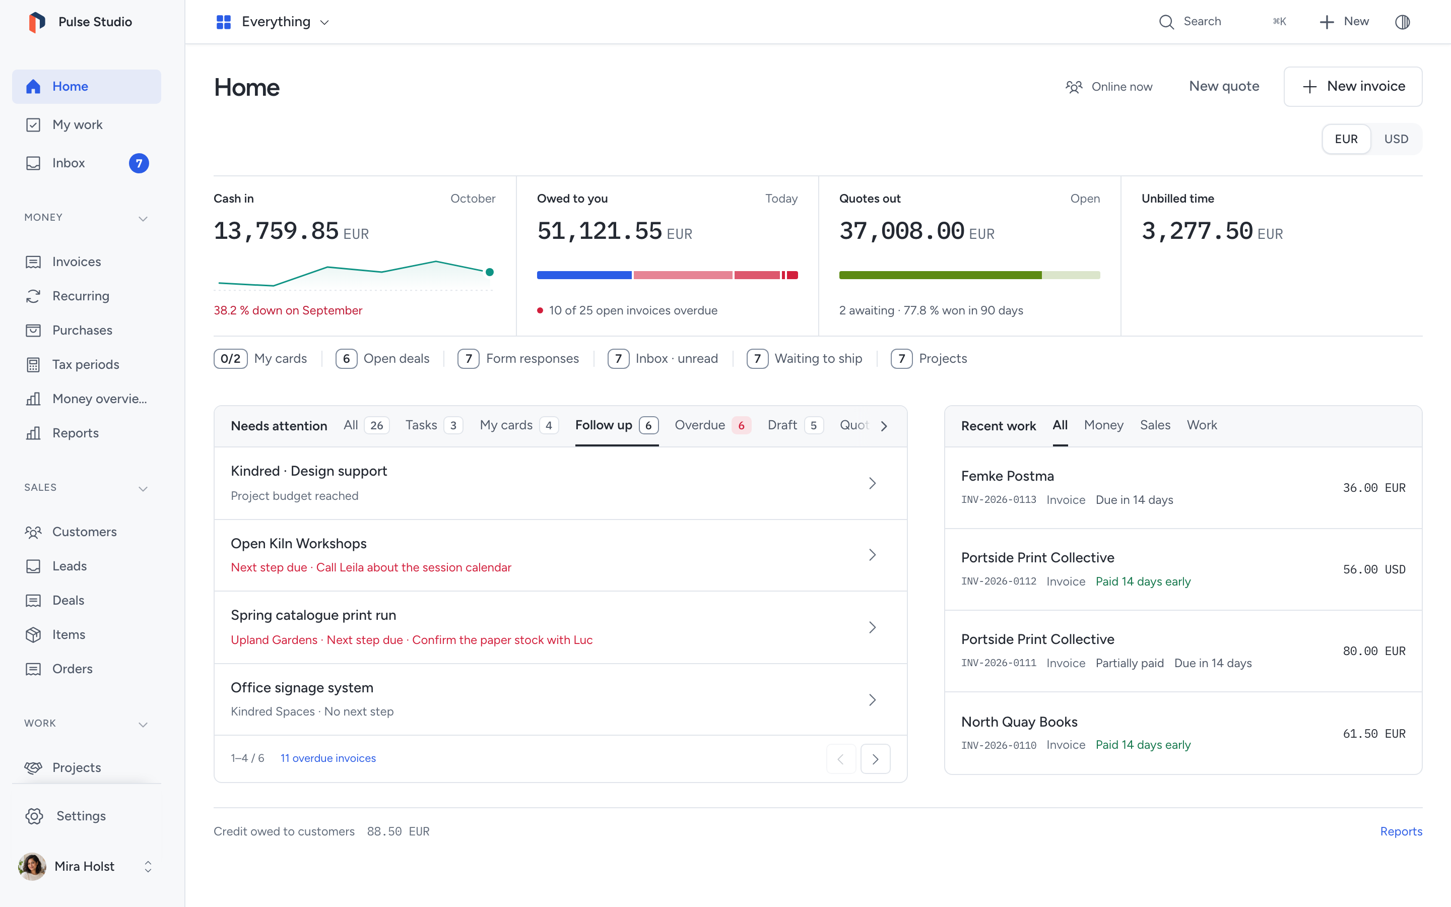The height and width of the screenshot is (907, 1451).
Task: Show who is Online now
Action: [1108, 87]
